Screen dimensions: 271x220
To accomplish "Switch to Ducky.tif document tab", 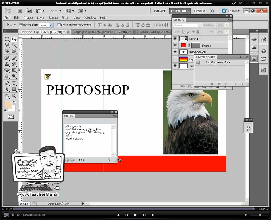I will pos(155,32).
